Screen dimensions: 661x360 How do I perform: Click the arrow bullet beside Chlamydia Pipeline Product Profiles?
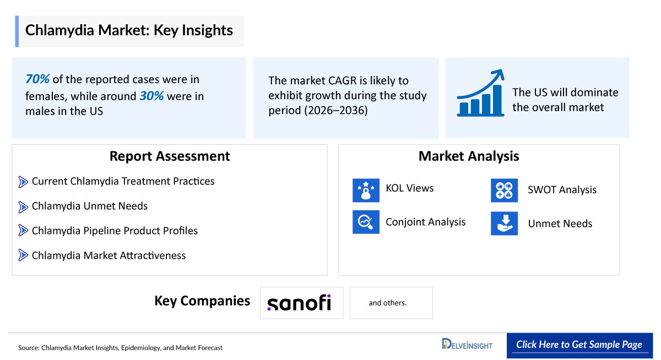point(23,231)
